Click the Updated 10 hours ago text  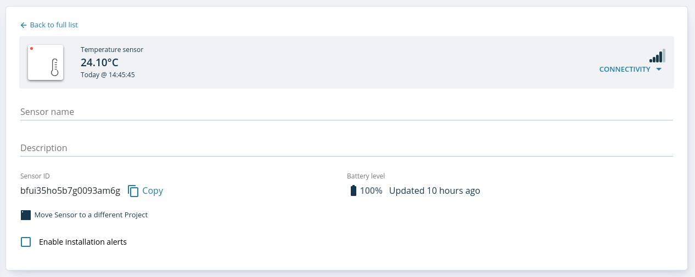click(x=435, y=191)
